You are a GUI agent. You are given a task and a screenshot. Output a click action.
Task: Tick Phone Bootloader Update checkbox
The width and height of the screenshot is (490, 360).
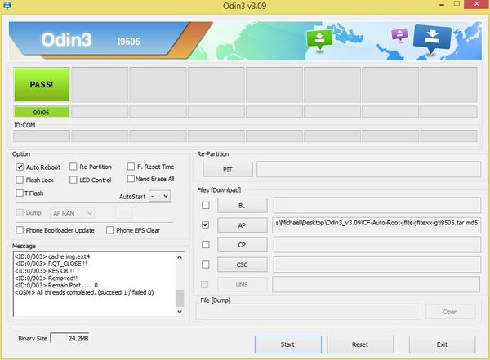pos(20,230)
